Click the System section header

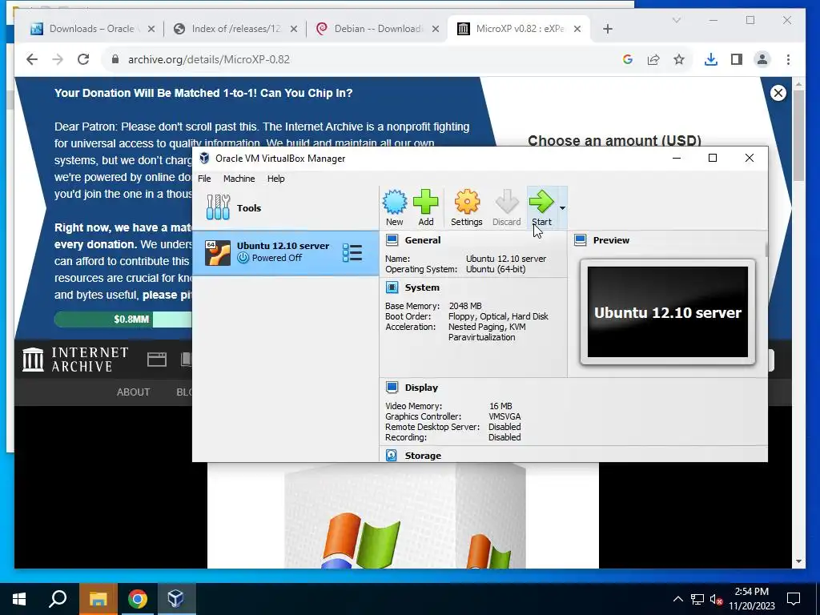[x=422, y=287]
